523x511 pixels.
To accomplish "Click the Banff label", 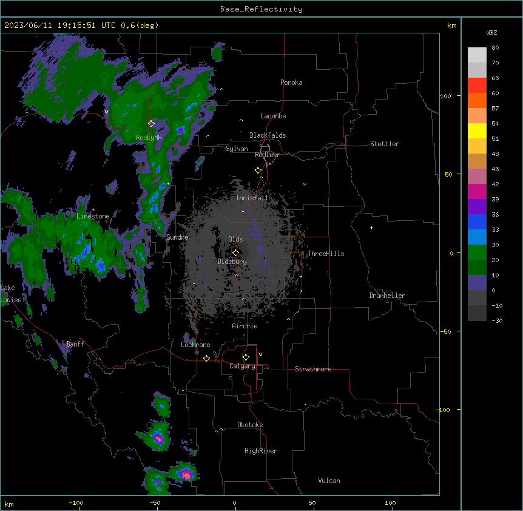I will [75, 344].
